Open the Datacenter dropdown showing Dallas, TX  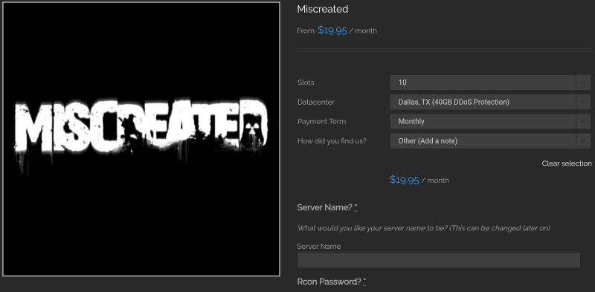pyautogui.click(x=490, y=102)
